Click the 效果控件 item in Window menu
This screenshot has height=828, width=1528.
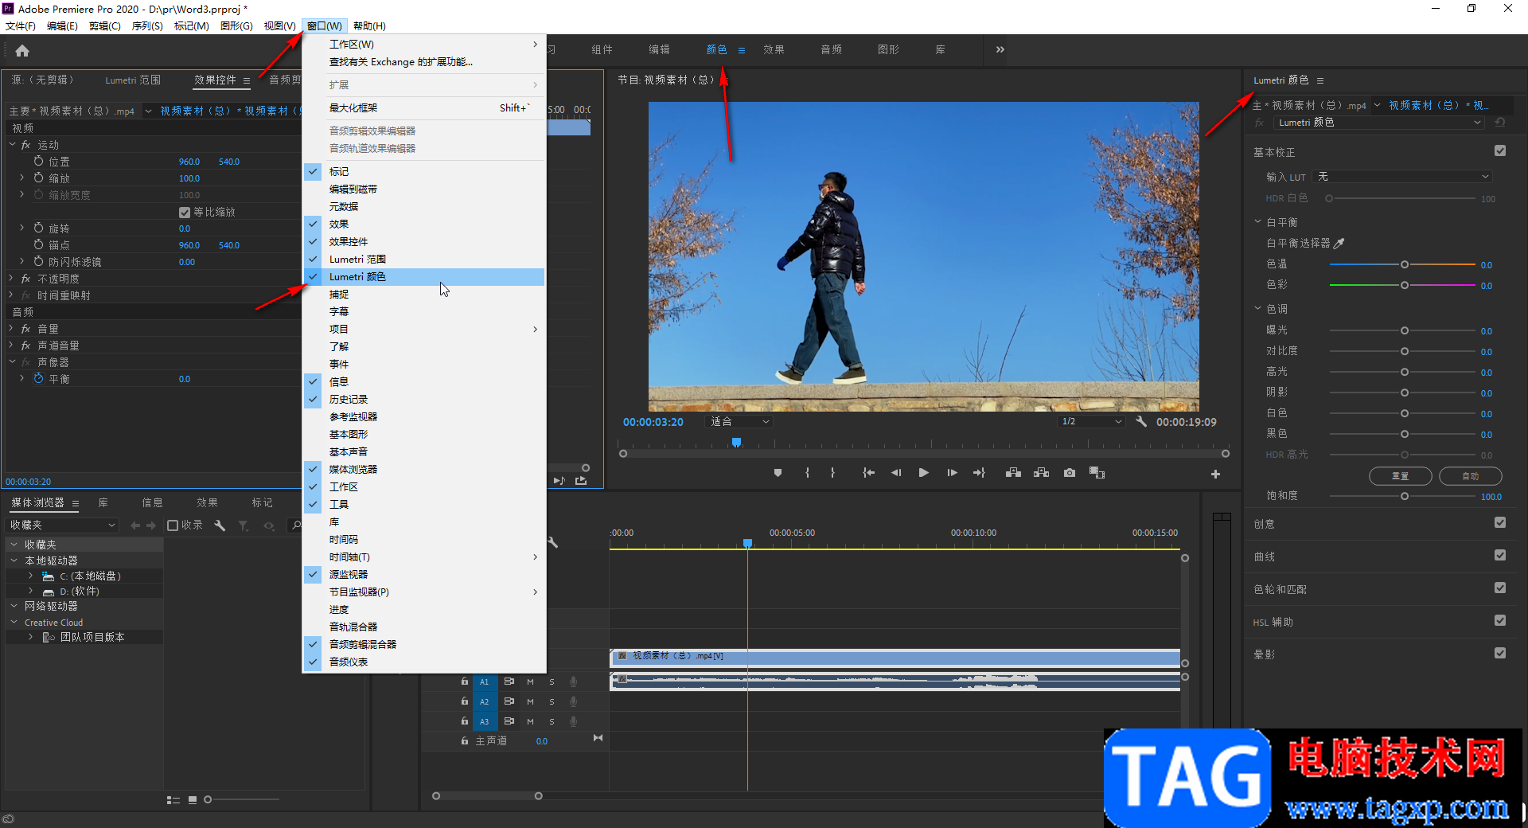pos(423,242)
